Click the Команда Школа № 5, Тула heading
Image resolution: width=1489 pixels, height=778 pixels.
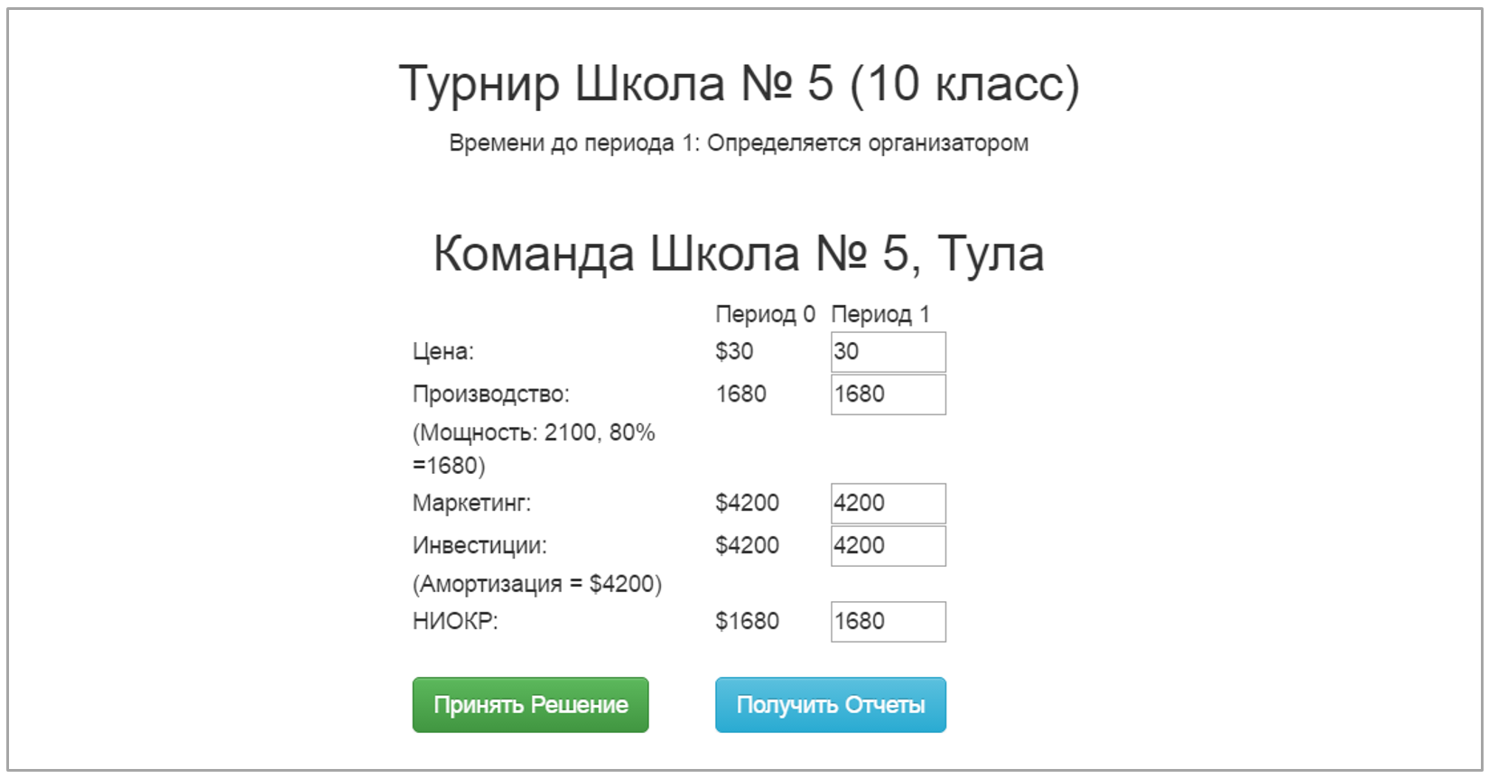click(x=739, y=253)
